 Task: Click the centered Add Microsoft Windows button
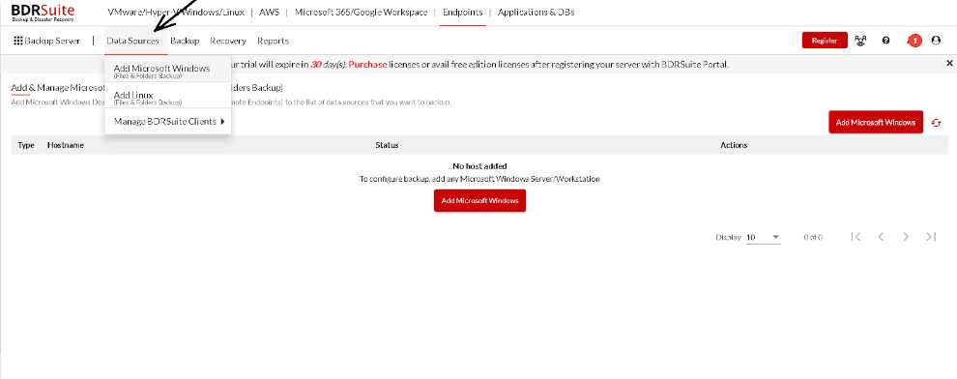pos(479,201)
